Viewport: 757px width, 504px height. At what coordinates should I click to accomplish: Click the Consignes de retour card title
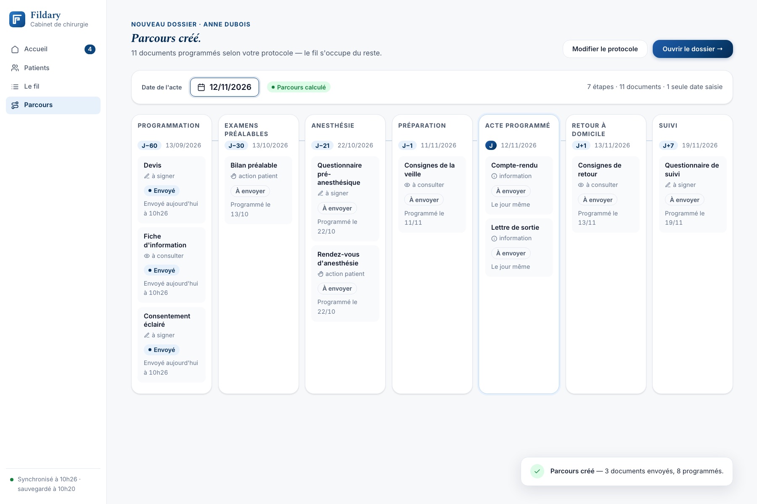[600, 170]
